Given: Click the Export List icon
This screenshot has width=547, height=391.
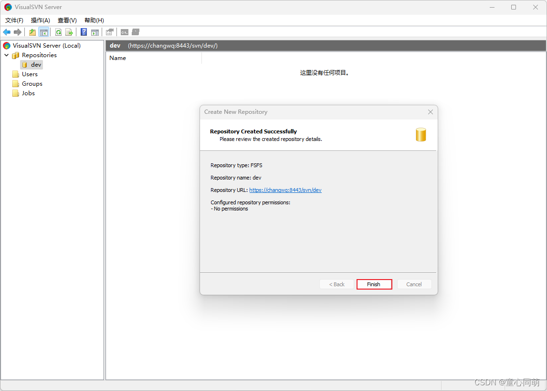Looking at the screenshot, I should [x=69, y=32].
